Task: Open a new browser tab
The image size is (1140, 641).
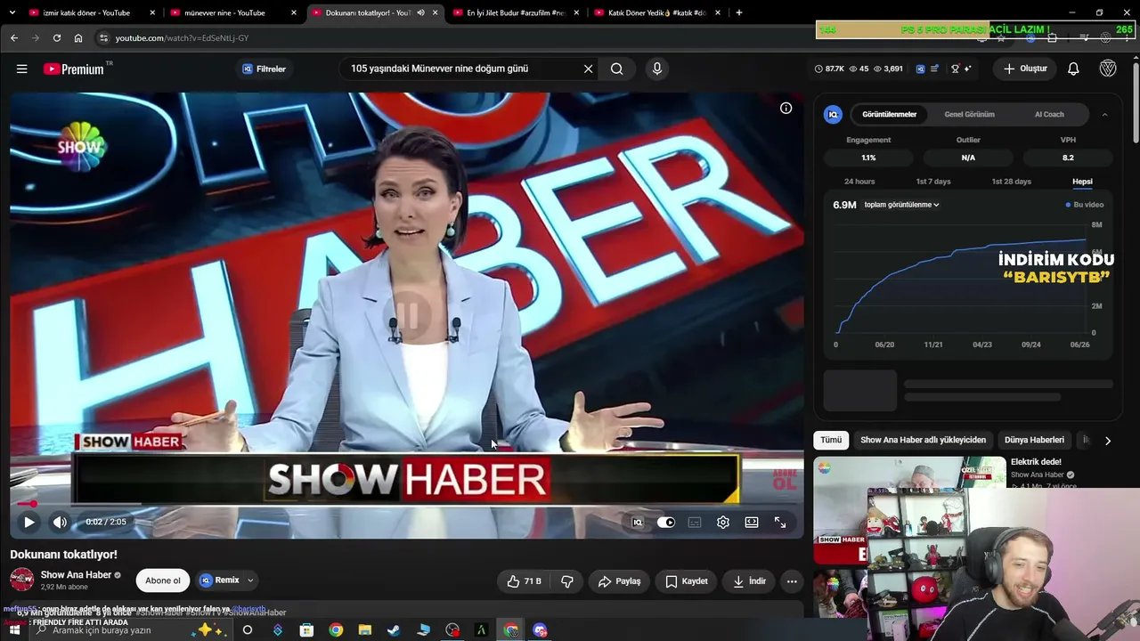Action: 738,12
